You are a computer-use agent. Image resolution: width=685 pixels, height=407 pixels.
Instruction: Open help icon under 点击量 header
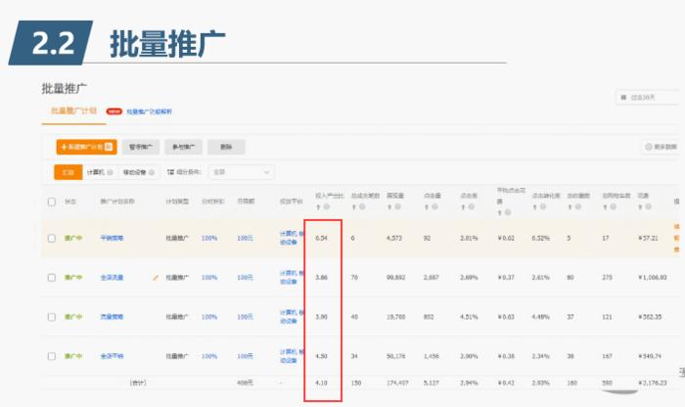tap(434, 206)
